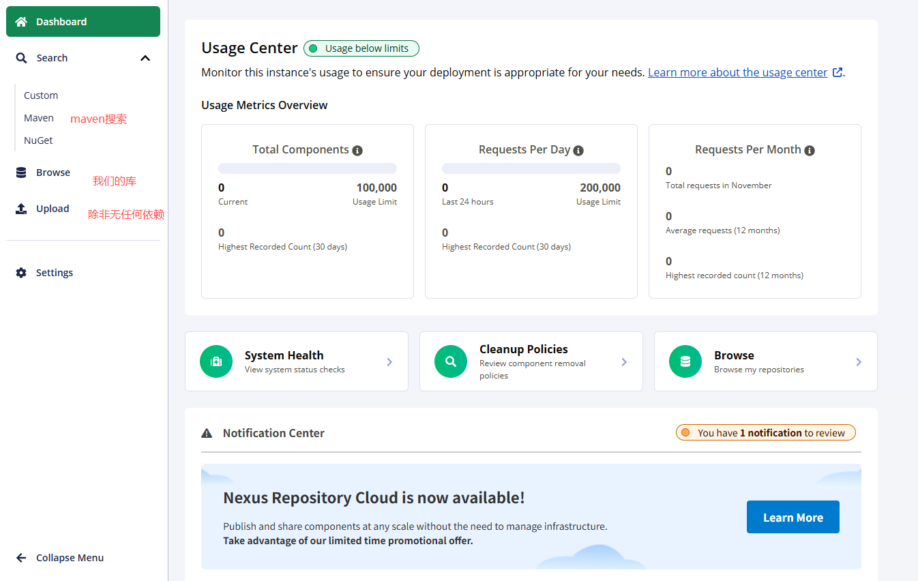Click the System Health medical kit icon
918x581 pixels.
(x=216, y=361)
